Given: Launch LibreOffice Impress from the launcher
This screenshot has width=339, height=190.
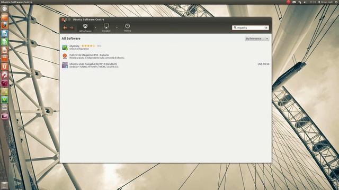Looking at the screenshot, I should [x=5, y=50].
